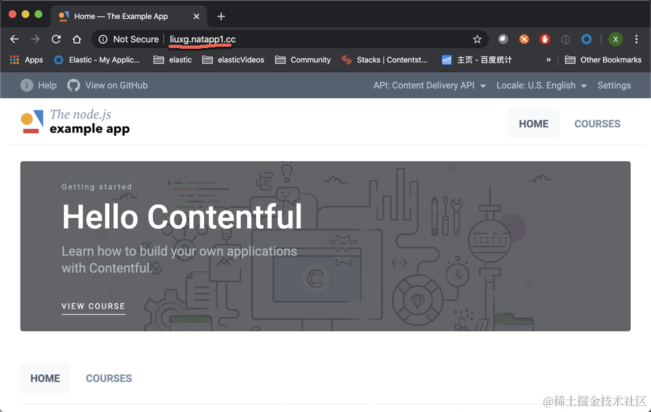
Task: Click the dimmed info extension icon
Action: [x=565, y=40]
